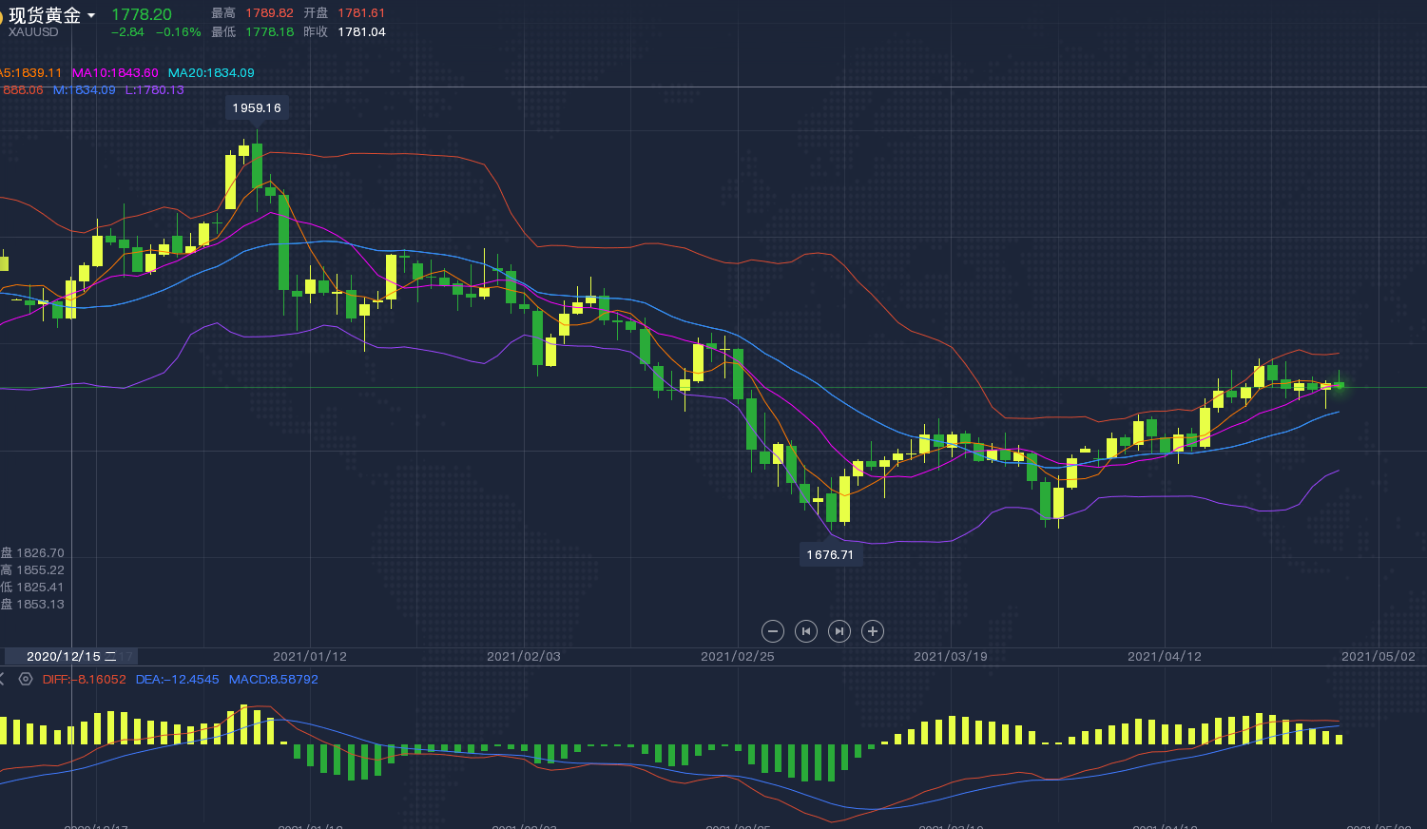Click the glowing latest-price dot on chart
The image size is (1427, 829).
point(1340,385)
